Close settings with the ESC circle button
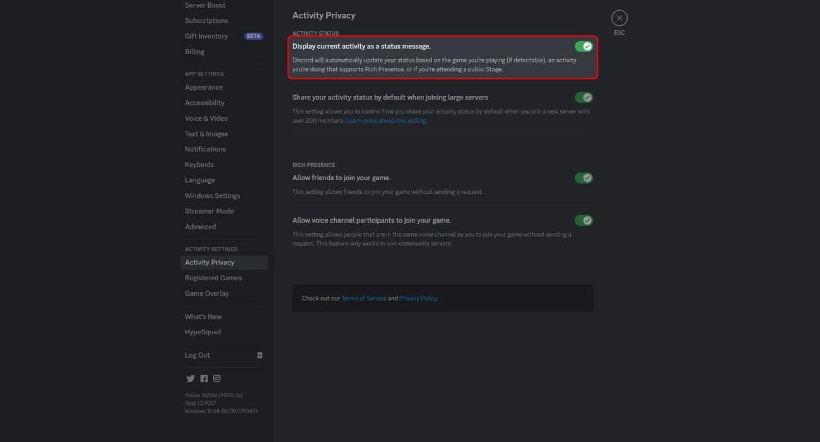This screenshot has width=820, height=442. coord(619,18)
